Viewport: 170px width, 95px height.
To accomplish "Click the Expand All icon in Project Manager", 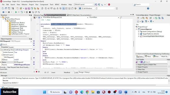I will (x=159, y=18).
